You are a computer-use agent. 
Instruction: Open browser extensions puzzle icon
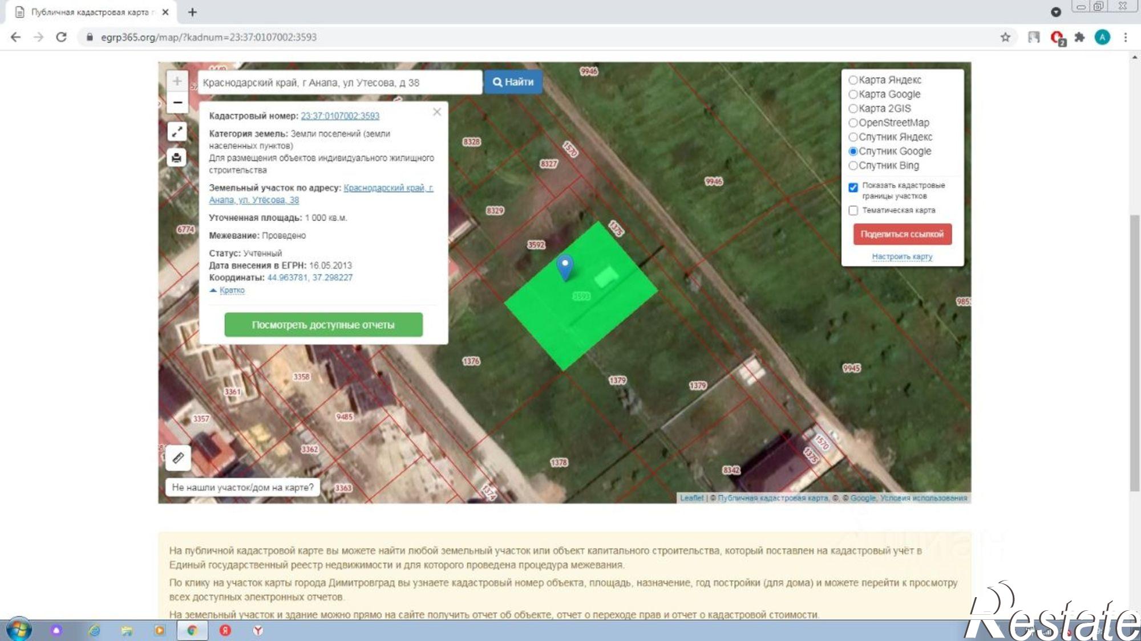(1079, 37)
